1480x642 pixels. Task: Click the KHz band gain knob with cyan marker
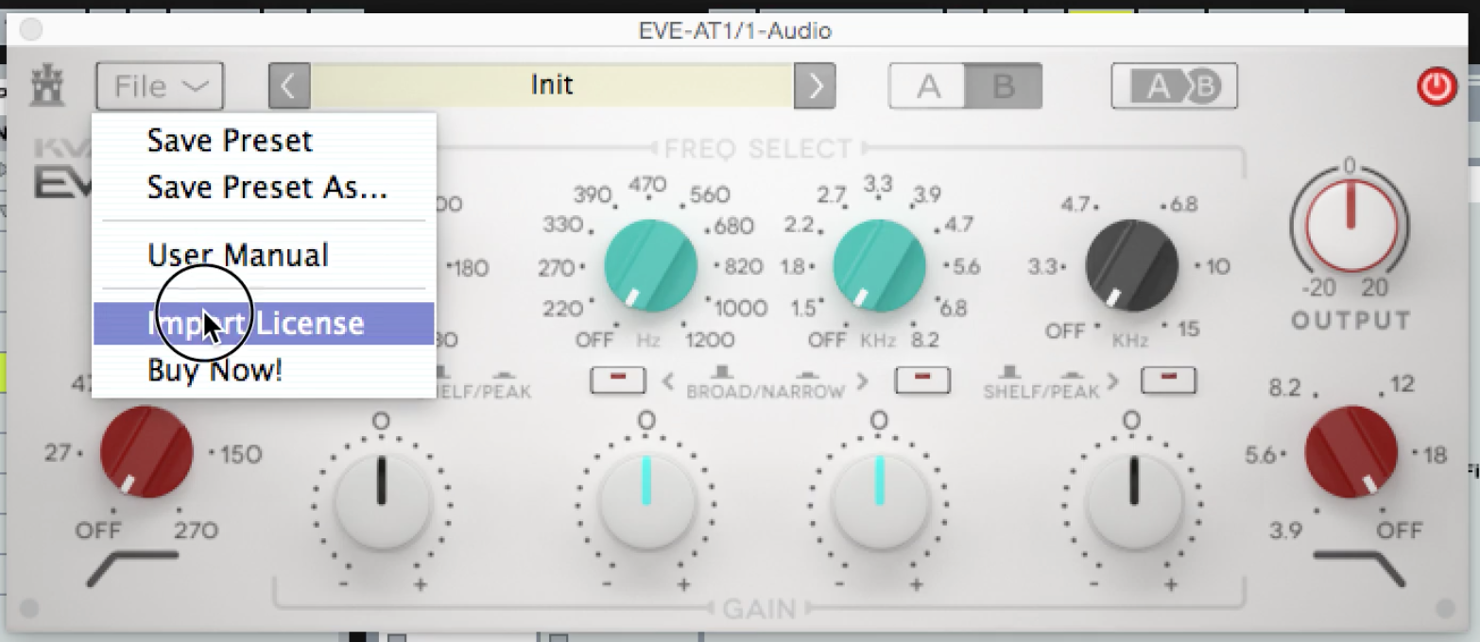click(x=879, y=501)
